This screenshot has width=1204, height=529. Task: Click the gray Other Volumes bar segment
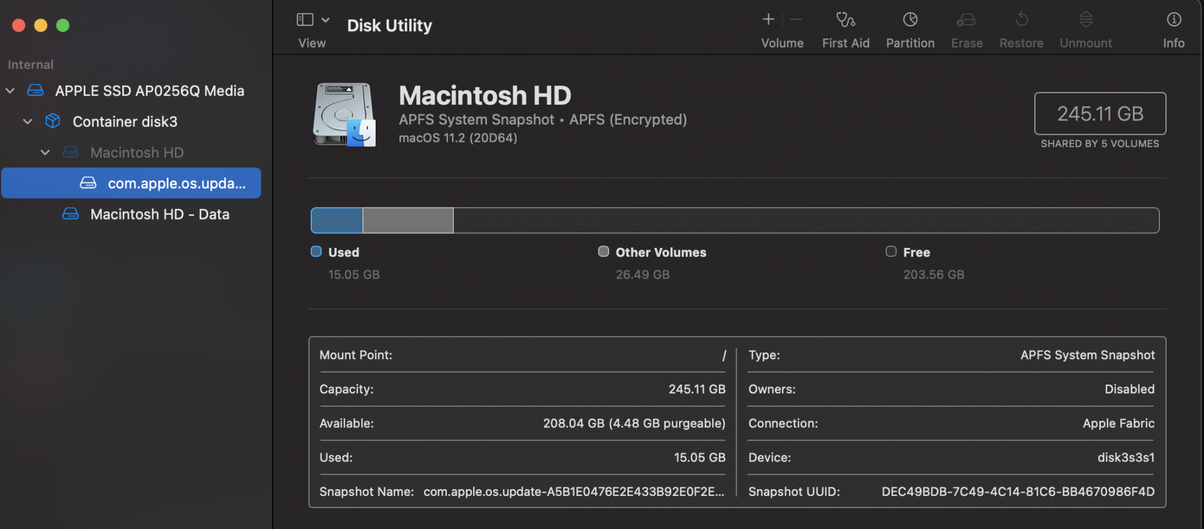coord(408,220)
